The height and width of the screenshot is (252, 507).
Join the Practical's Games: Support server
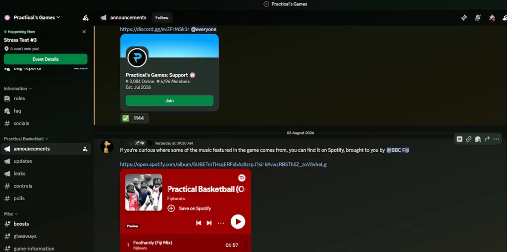point(169,100)
